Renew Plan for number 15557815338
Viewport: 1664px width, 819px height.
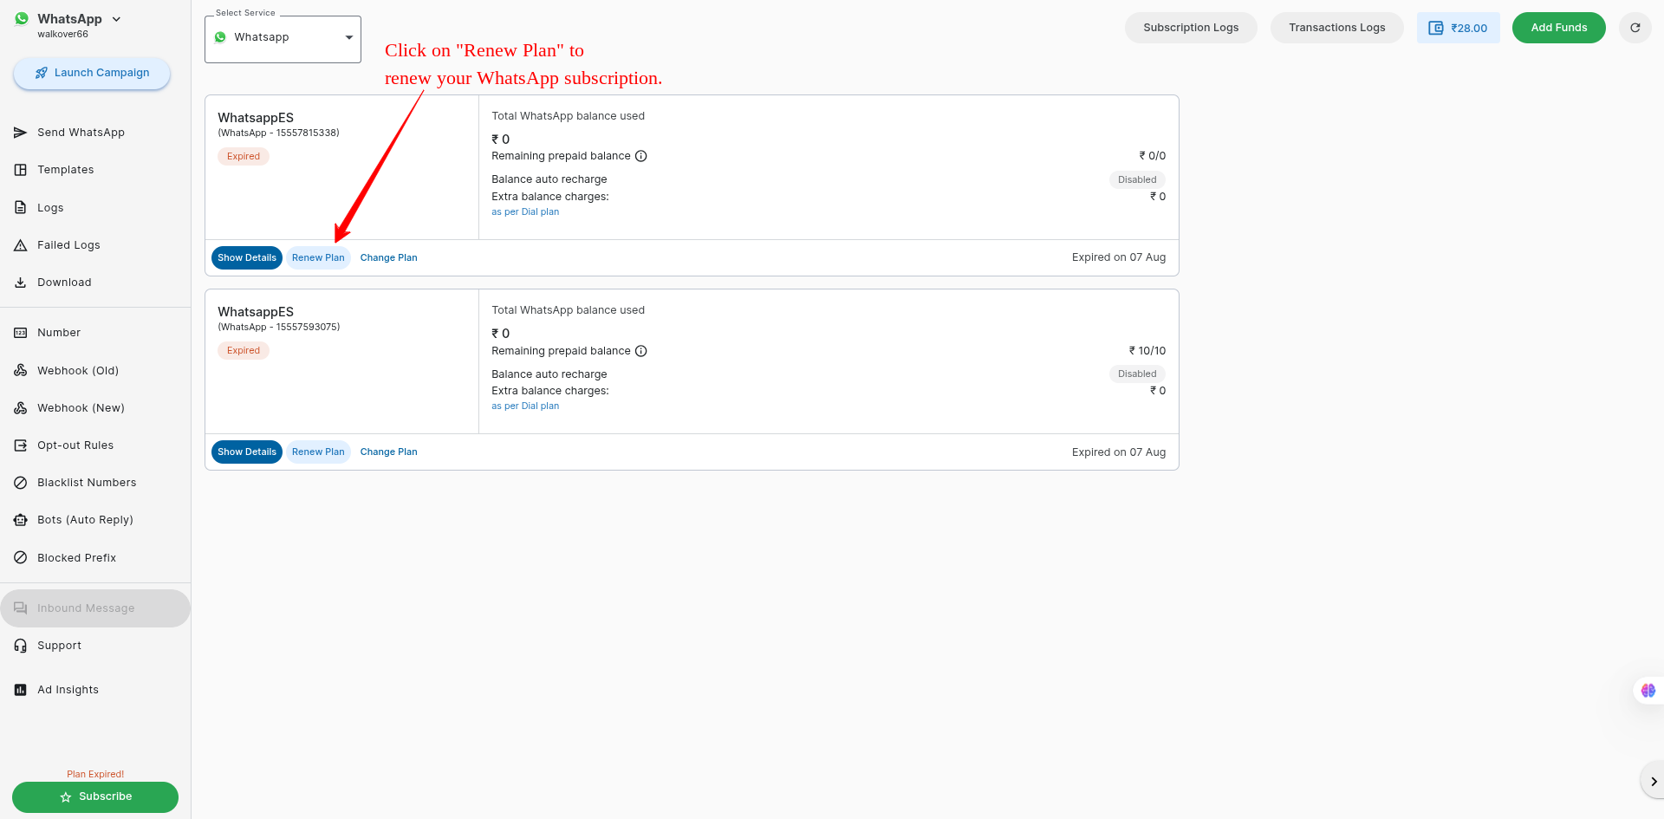(318, 258)
